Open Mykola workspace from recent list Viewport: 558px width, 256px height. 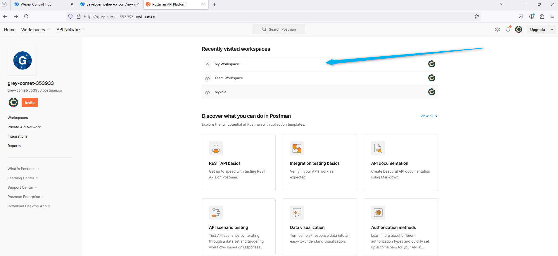tap(320, 92)
